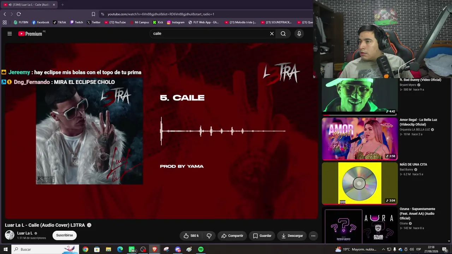
Task: Open Microsoft Store from the taskbar
Action: pyautogui.click(x=97, y=249)
